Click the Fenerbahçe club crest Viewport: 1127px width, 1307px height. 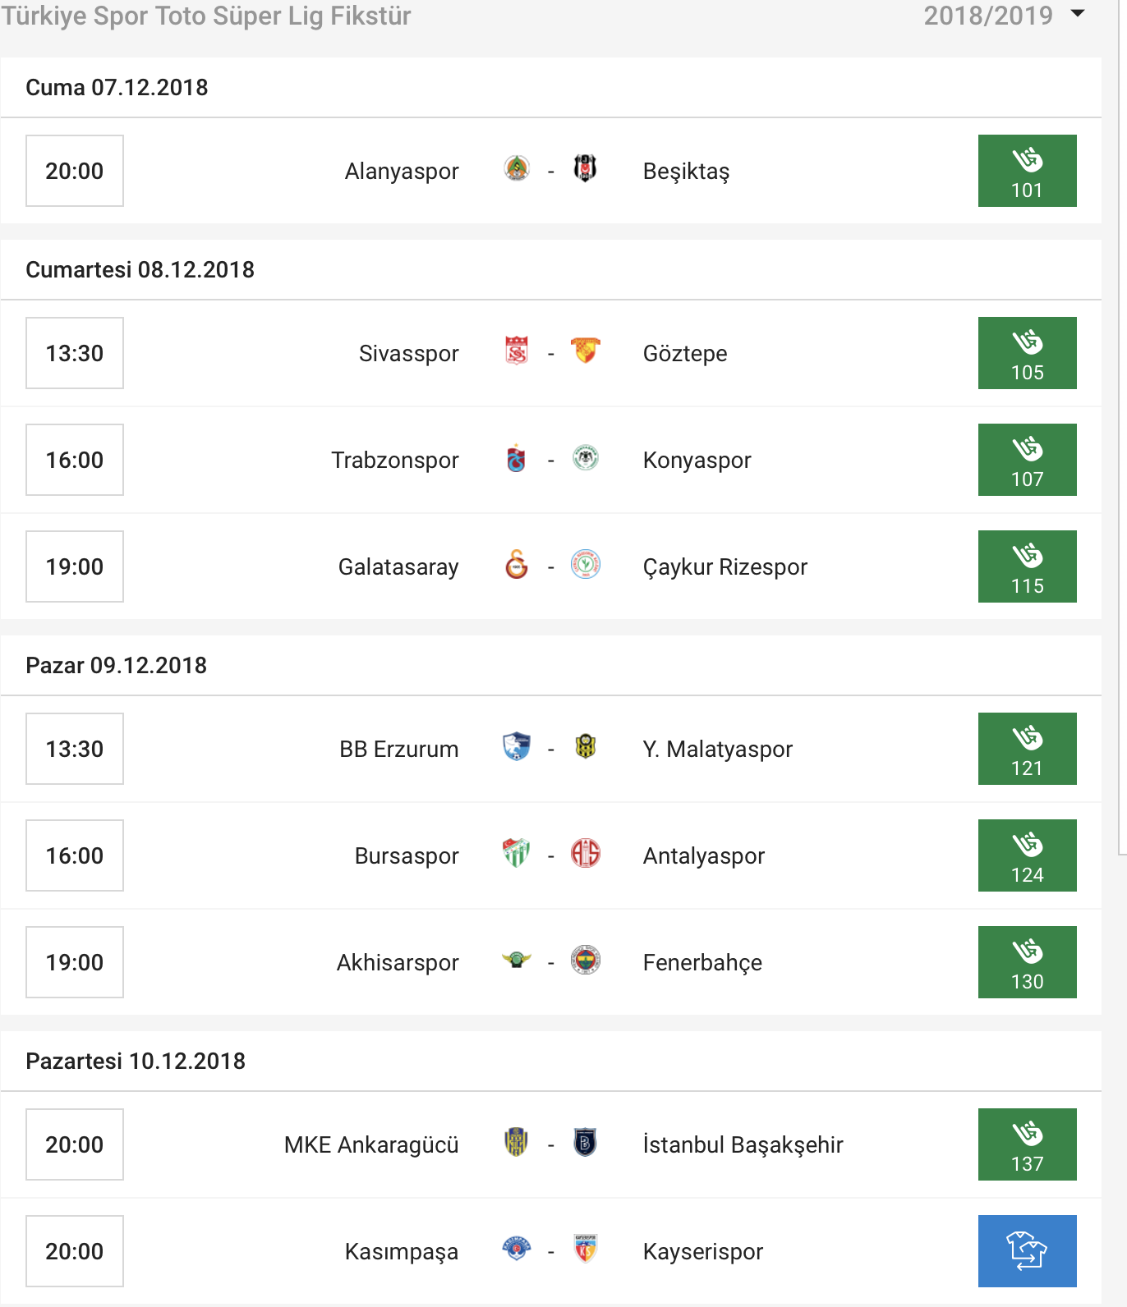(585, 961)
